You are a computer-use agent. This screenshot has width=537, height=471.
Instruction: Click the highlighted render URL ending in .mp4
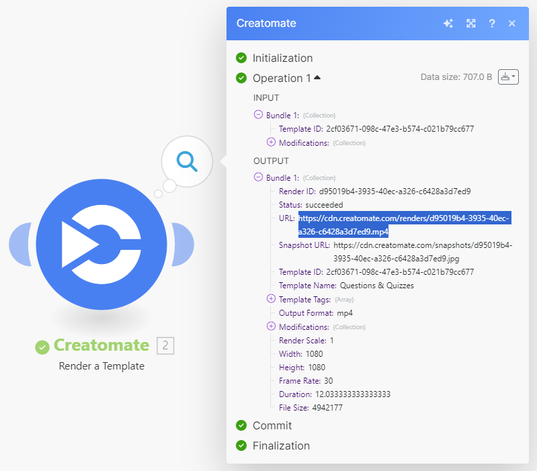[x=405, y=218]
